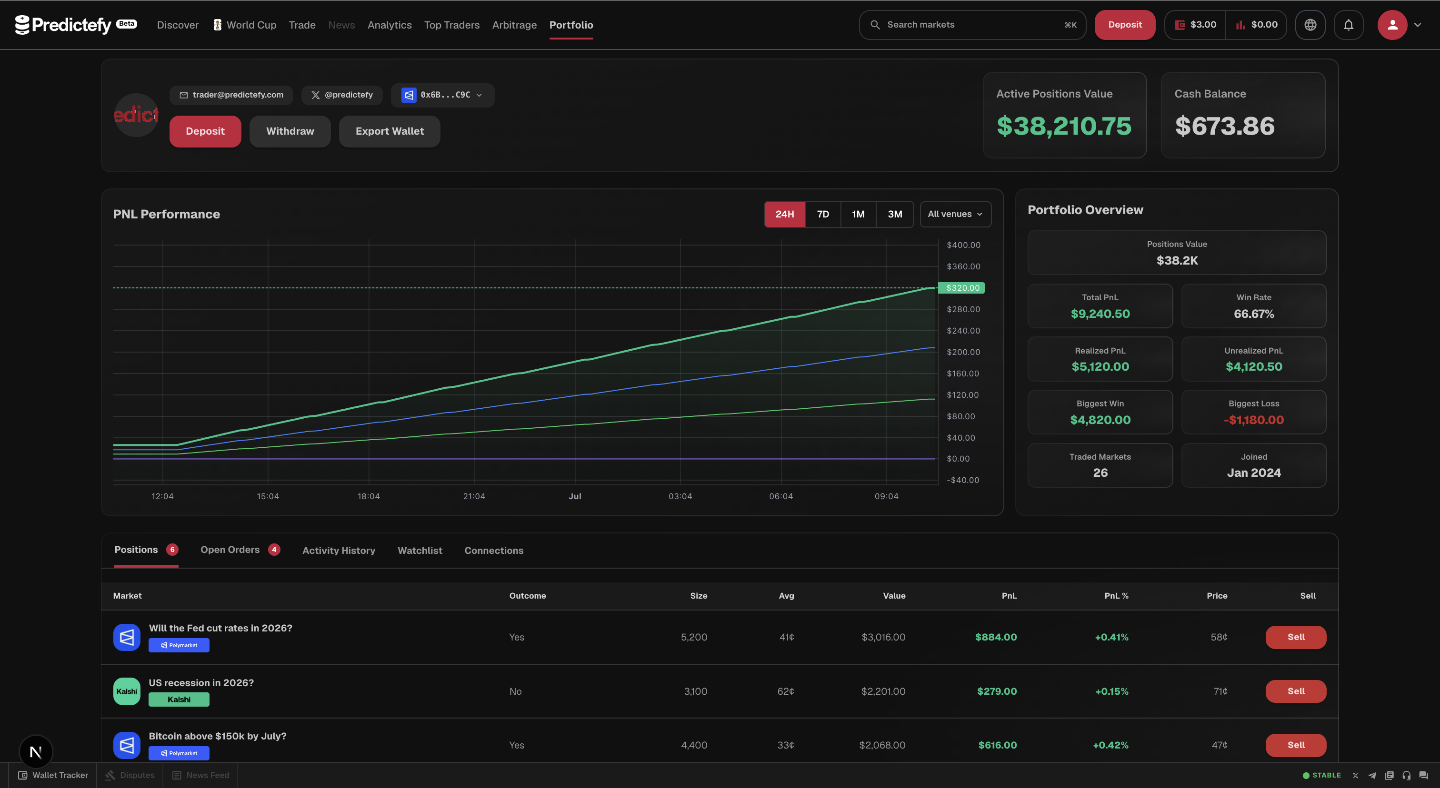This screenshot has height=788, width=1440.
Task: Click the Withdraw button
Action: tap(290, 131)
